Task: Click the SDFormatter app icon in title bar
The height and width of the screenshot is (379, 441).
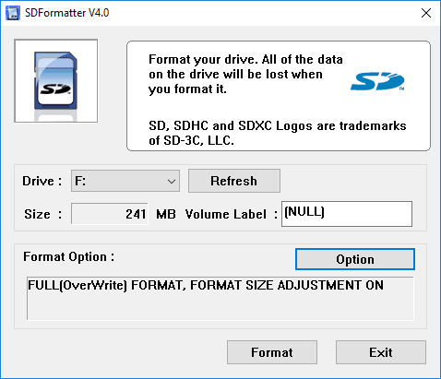Action: [x=13, y=13]
